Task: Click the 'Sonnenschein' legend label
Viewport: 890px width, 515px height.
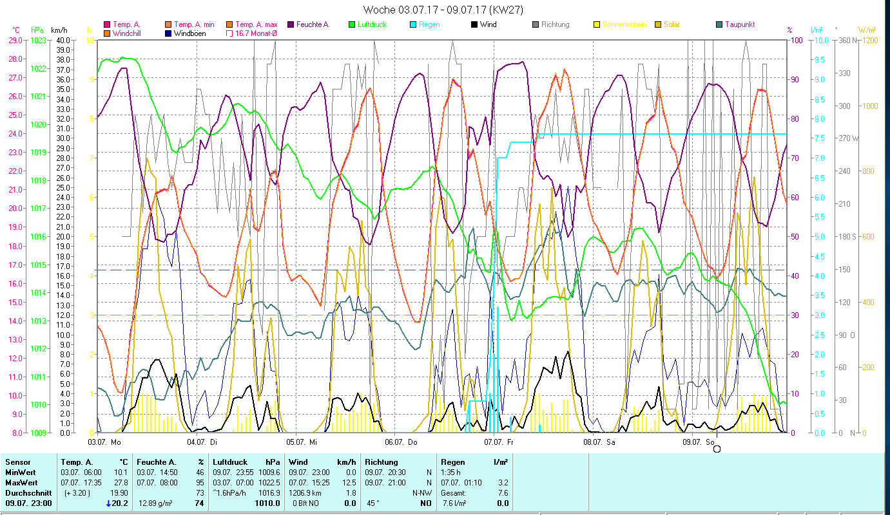Action: 623,24
